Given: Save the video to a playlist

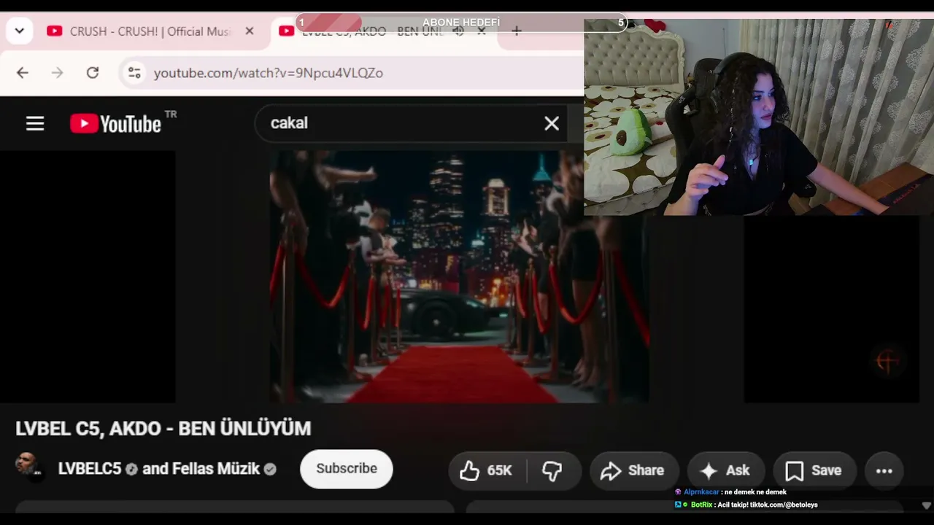Looking at the screenshot, I should (814, 470).
